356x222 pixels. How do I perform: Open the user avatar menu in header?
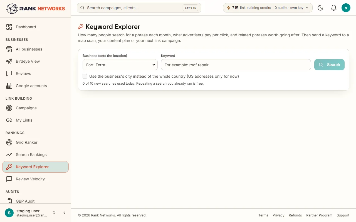346,8
